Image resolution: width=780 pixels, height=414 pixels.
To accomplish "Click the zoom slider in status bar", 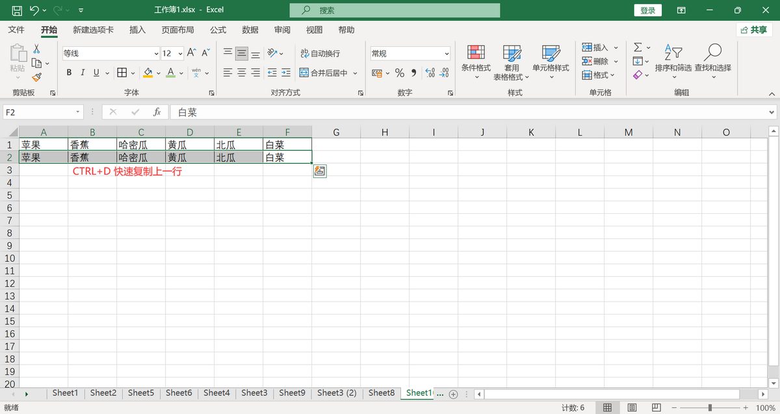I will pos(709,408).
